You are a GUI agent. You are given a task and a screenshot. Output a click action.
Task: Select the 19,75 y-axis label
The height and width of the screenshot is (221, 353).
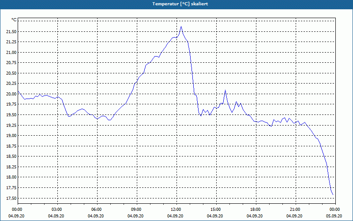click(x=11, y=104)
